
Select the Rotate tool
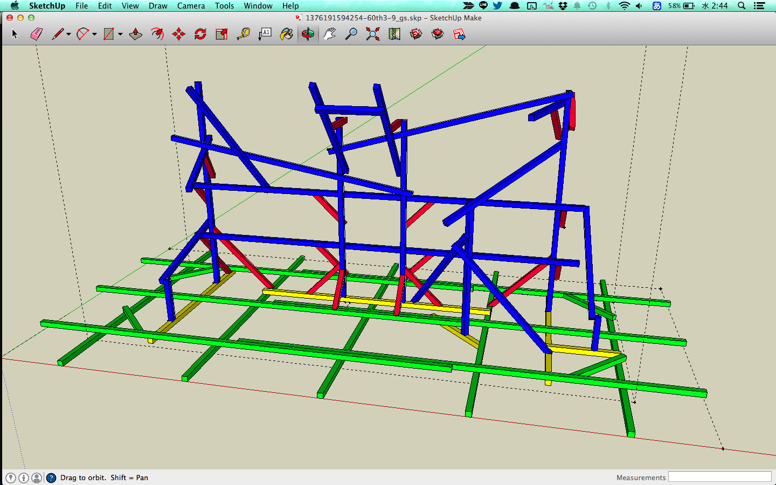pyautogui.click(x=200, y=34)
